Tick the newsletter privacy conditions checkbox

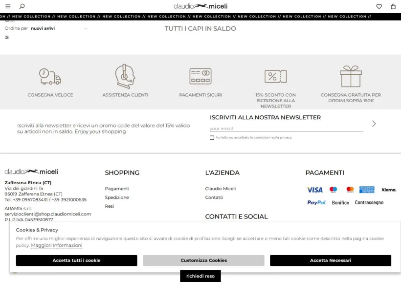click(212, 138)
